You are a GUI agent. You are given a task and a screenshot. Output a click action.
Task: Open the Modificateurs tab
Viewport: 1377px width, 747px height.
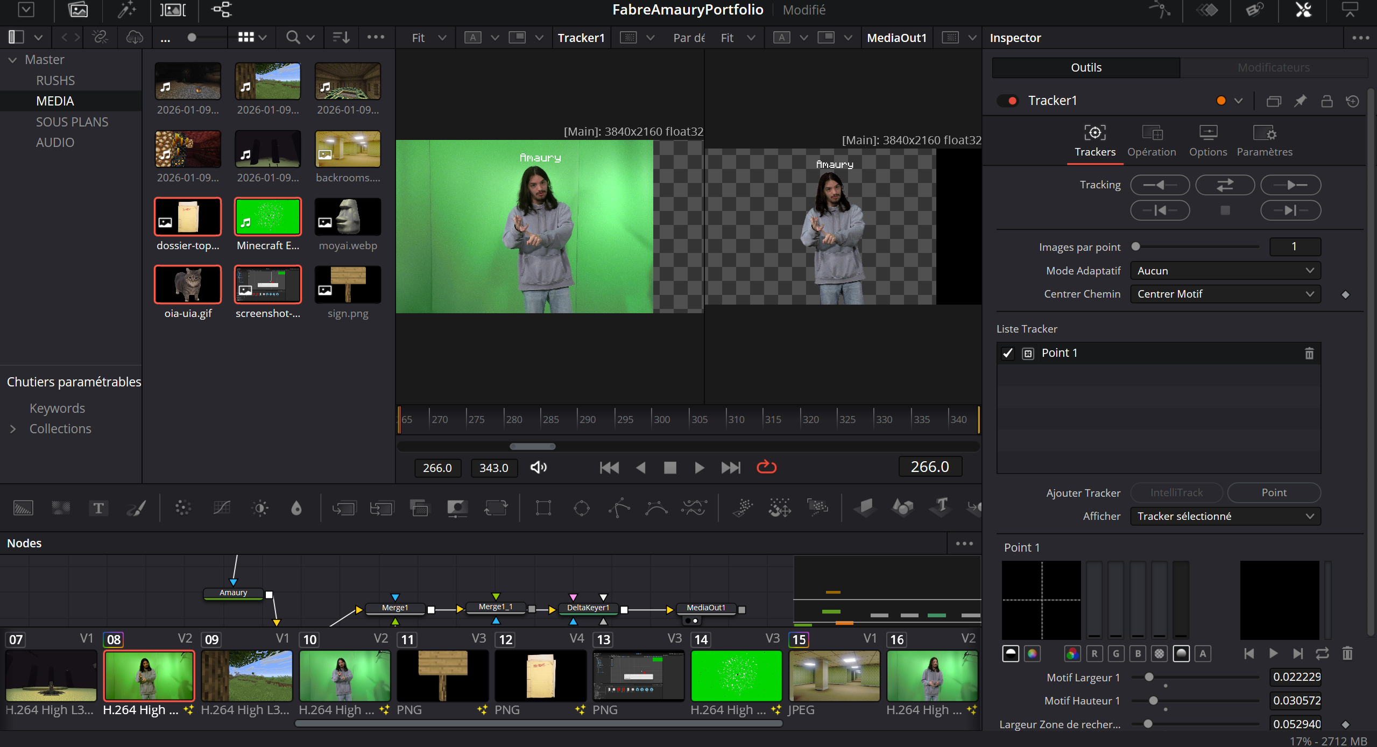coord(1273,68)
